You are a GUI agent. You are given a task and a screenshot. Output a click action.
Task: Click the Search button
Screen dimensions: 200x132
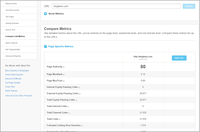point(189,6)
